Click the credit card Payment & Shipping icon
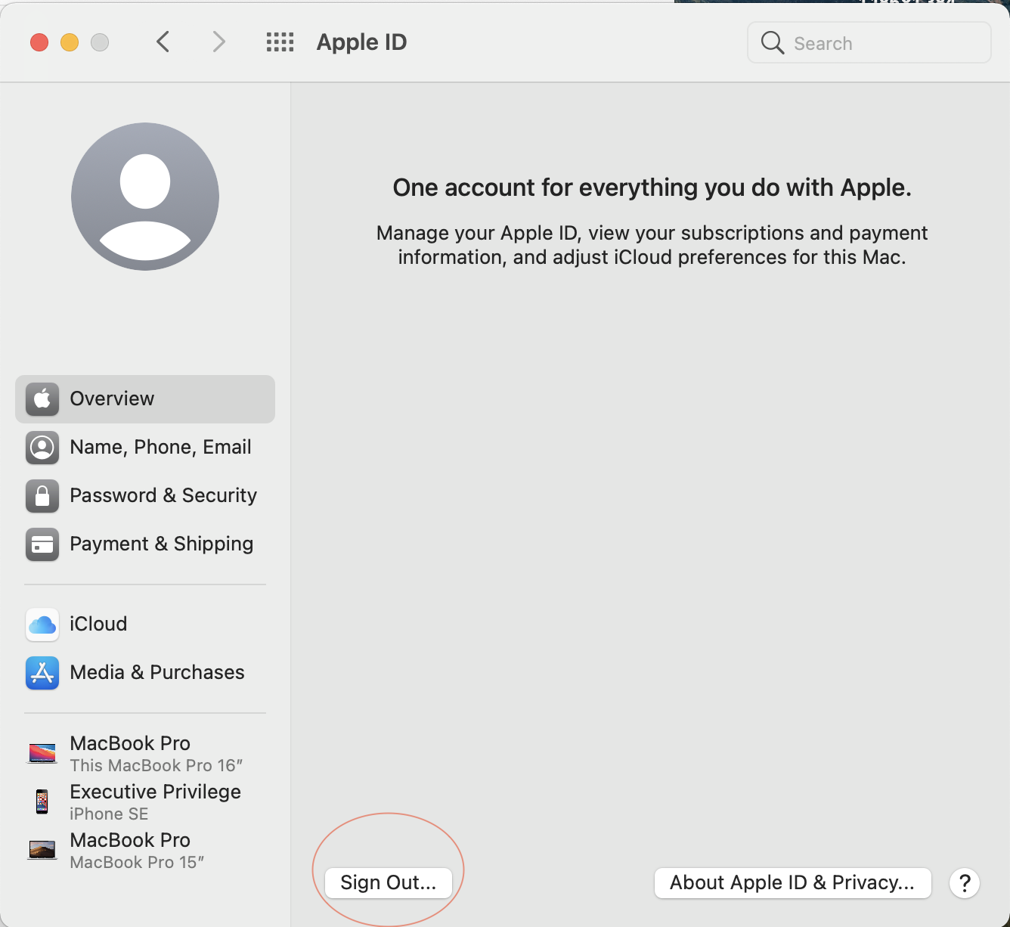 point(42,544)
